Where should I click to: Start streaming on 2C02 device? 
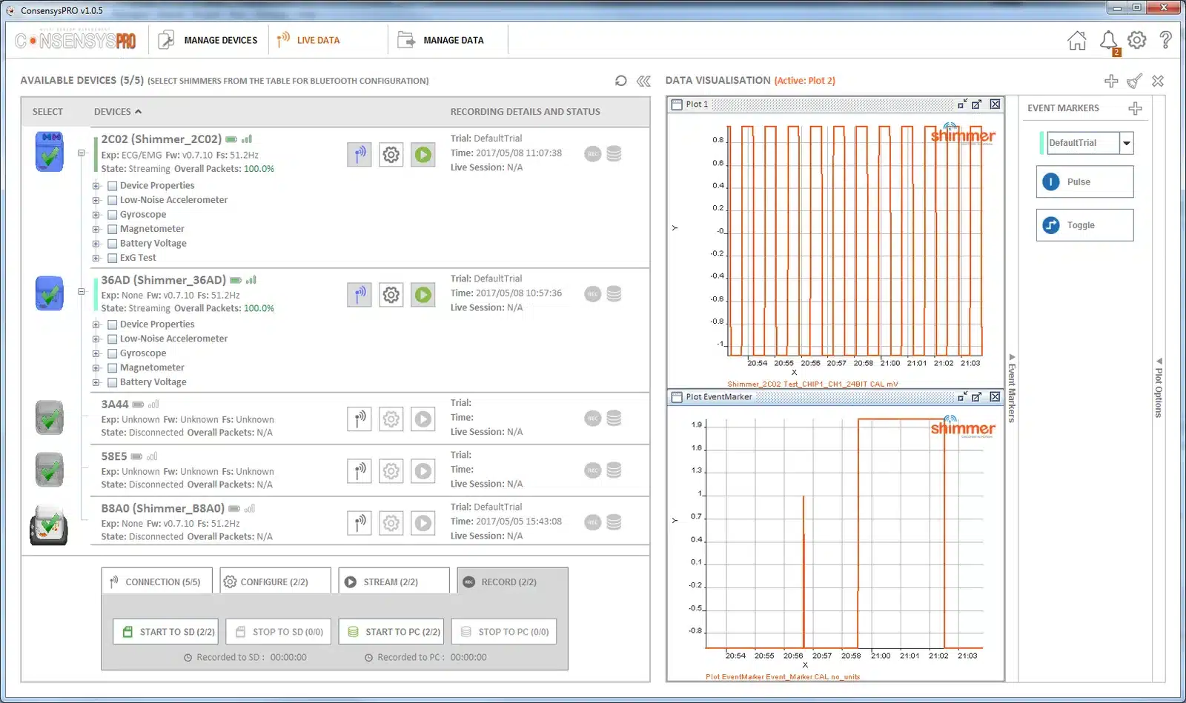point(423,155)
